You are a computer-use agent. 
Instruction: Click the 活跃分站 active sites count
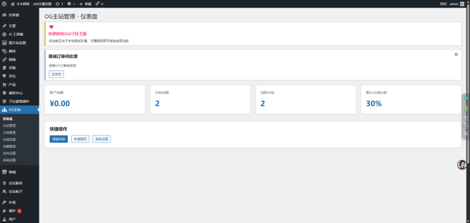pyautogui.click(x=263, y=103)
